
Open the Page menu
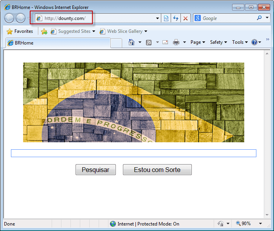pyautogui.click(x=198, y=42)
